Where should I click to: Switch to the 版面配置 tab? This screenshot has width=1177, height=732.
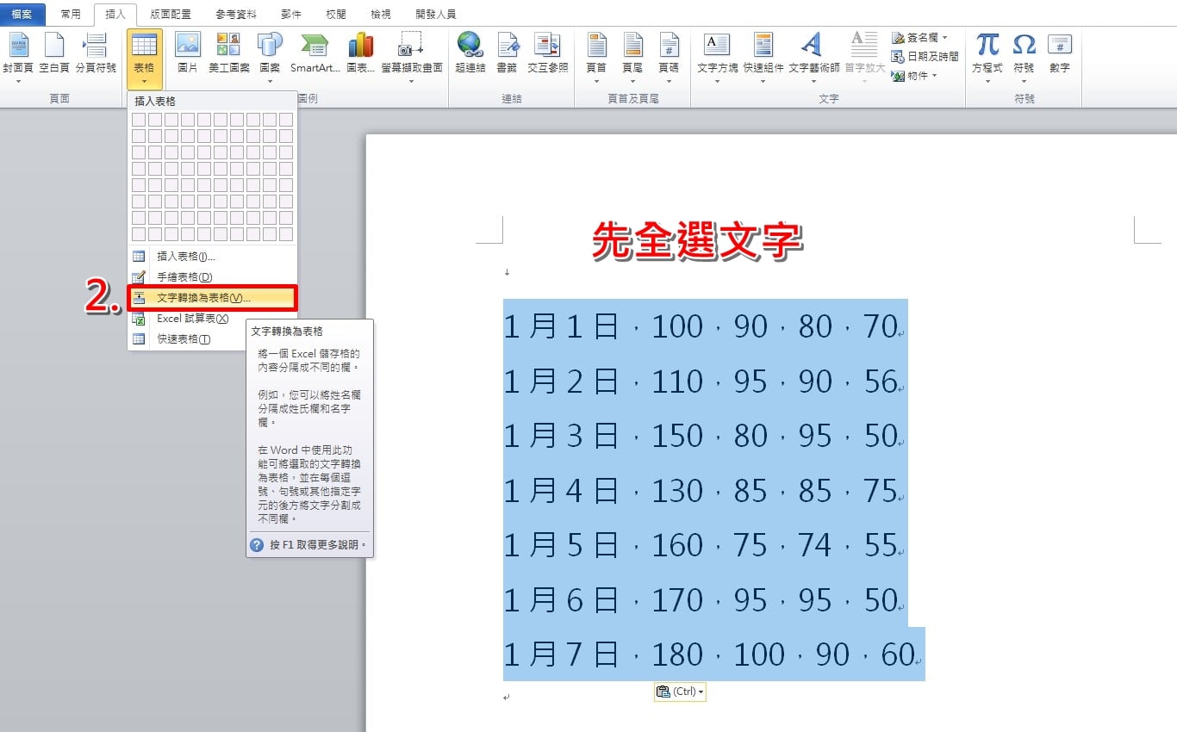pos(171,15)
